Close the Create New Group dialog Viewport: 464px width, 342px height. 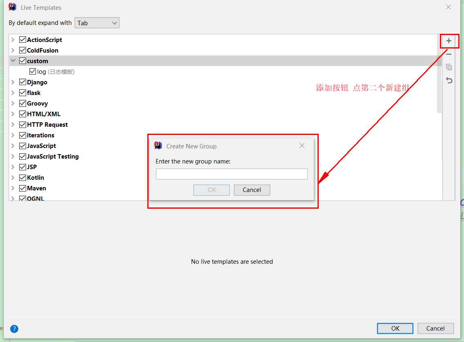coord(302,146)
